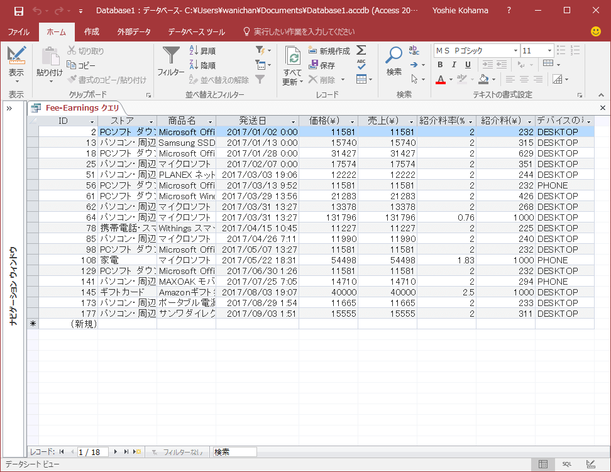Toggle Bold formatting

tap(440, 65)
